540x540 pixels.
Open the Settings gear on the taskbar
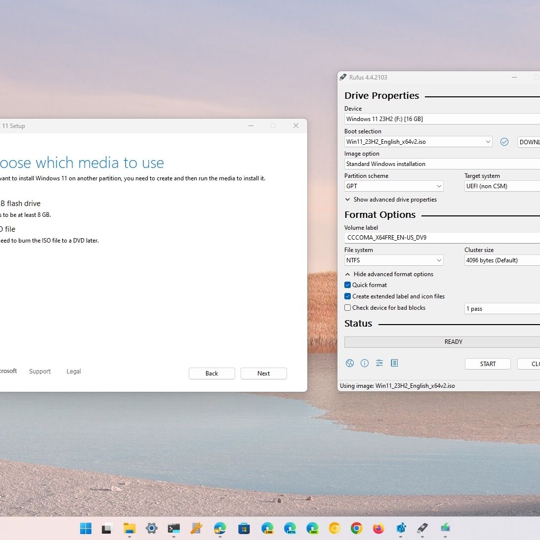tap(152, 528)
